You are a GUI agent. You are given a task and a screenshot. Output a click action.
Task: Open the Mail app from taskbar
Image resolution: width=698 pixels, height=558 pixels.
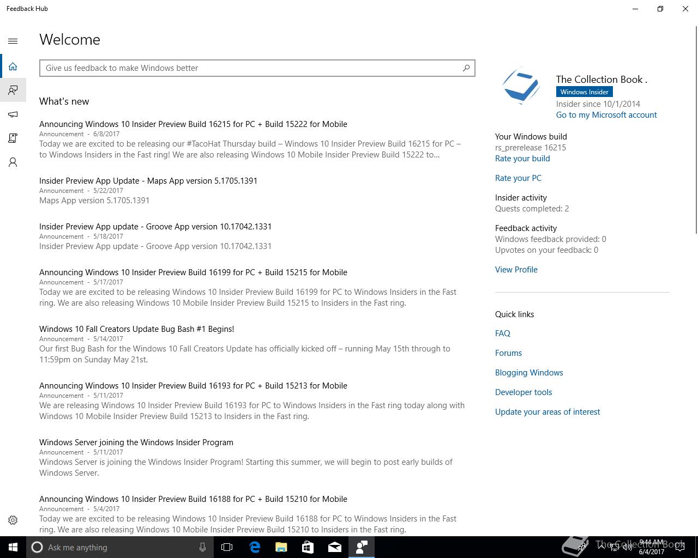(x=335, y=547)
